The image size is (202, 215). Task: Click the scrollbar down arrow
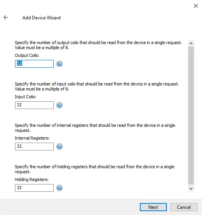[191, 189]
